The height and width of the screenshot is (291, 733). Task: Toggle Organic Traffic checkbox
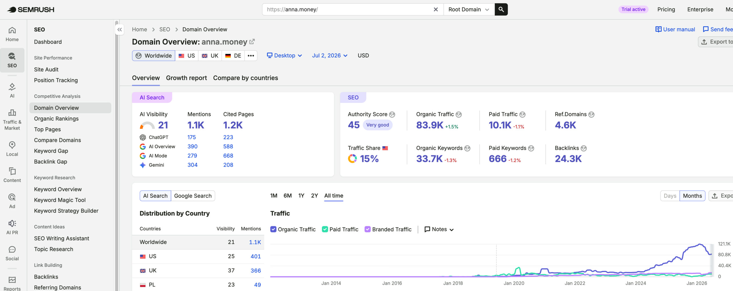click(273, 229)
